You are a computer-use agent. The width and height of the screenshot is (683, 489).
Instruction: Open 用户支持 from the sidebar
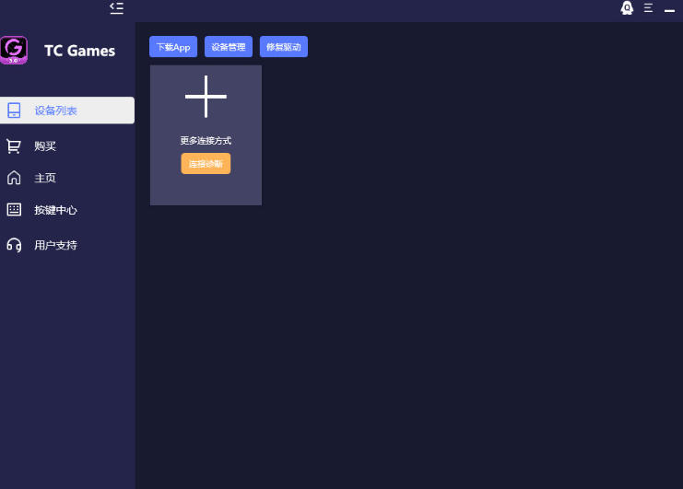55,245
